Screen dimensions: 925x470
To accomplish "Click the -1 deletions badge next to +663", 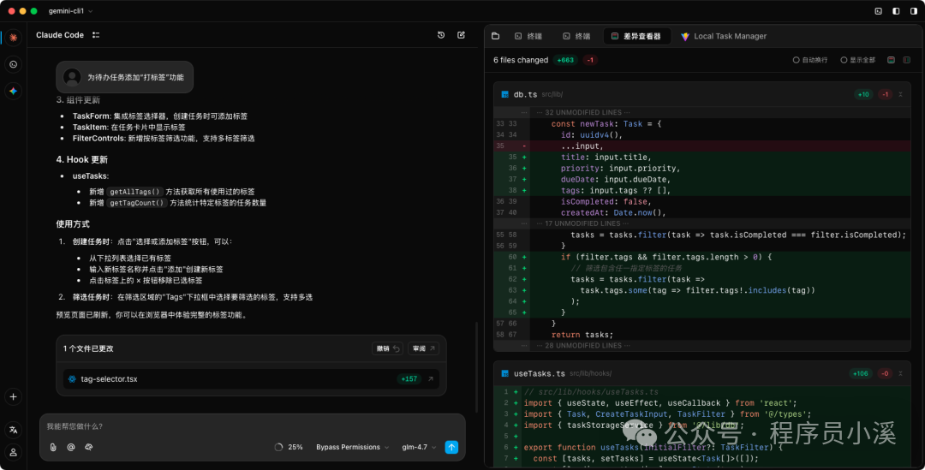I will 590,60.
